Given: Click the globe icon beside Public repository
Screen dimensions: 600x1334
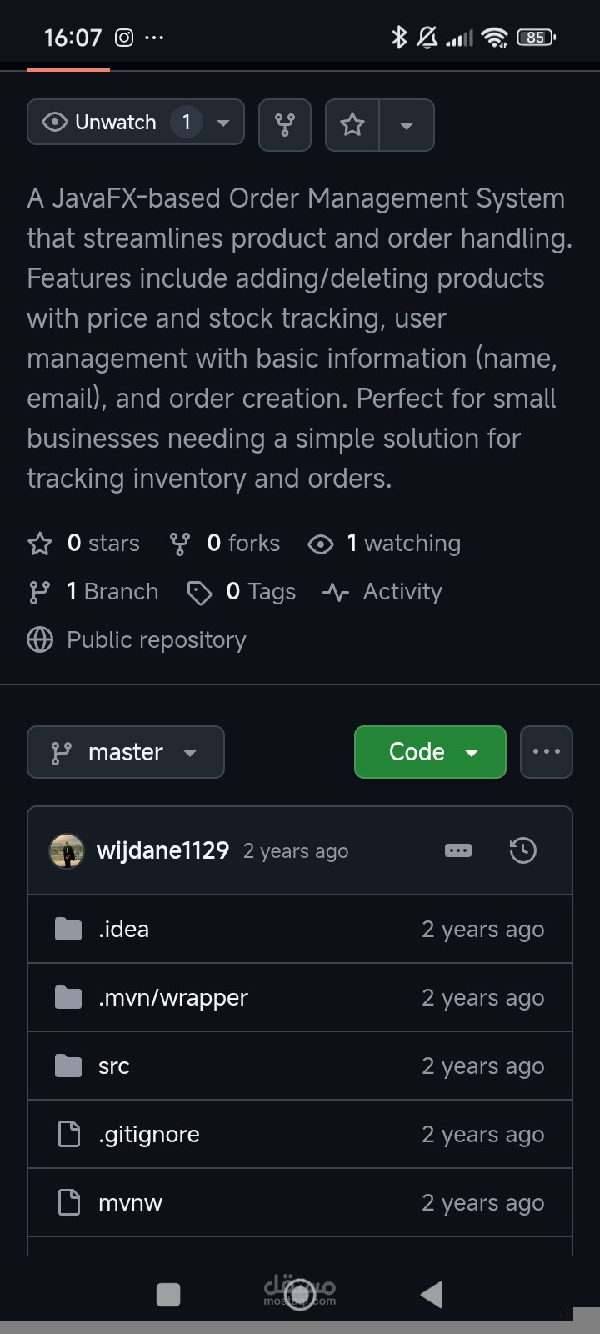Looking at the screenshot, I should [x=39, y=639].
